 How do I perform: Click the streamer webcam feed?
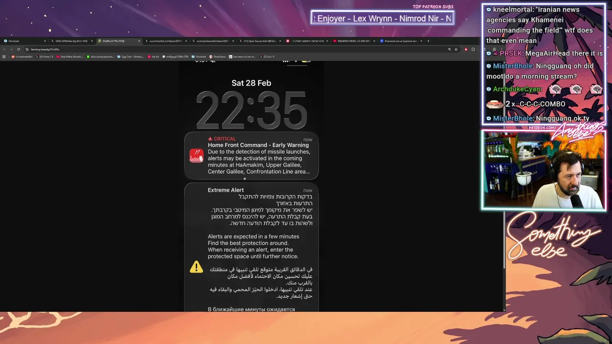[x=544, y=170]
